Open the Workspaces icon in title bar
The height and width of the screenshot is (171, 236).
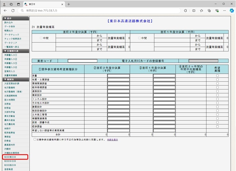pyautogui.click(x=11, y=4)
